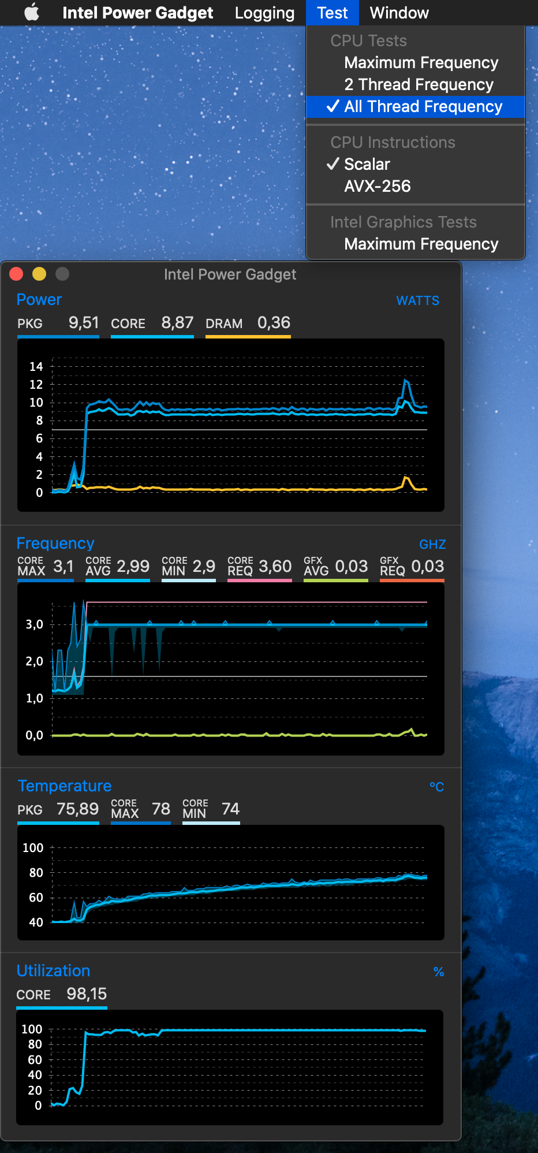Click the Frequency section heading
Image resolution: width=538 pixels, height=1153 pixels.
click(55, 543)
